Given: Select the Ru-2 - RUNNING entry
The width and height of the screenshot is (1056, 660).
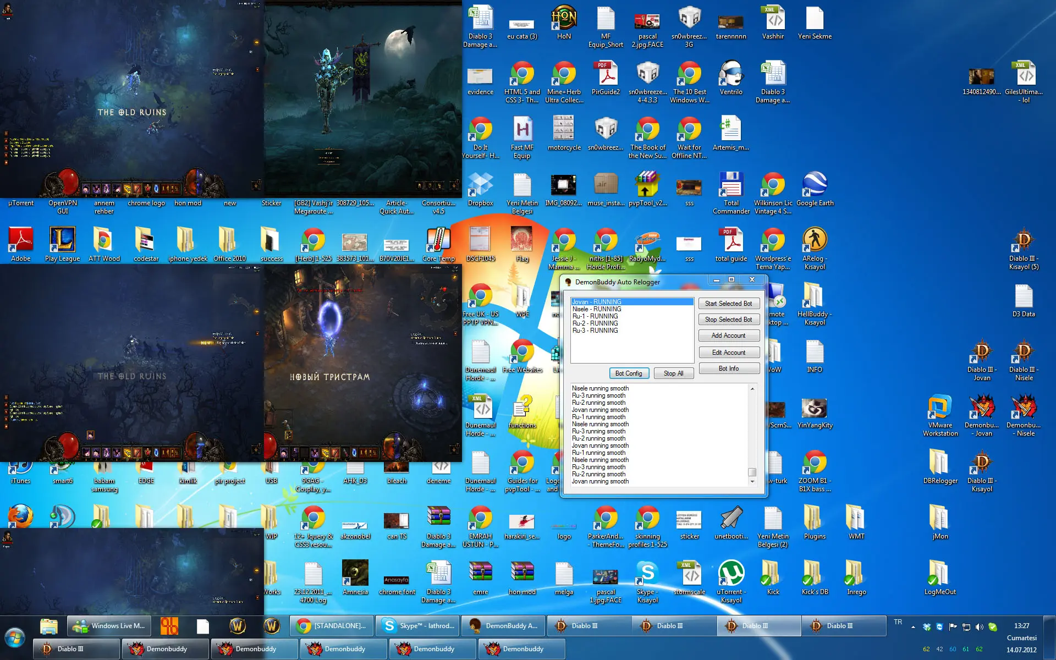Looking at the screenshot, I should click(x=632, y=323).
